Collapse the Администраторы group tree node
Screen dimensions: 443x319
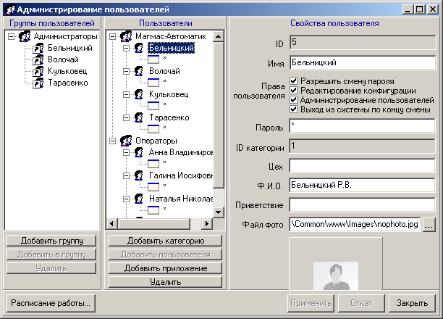coord(11,36)
